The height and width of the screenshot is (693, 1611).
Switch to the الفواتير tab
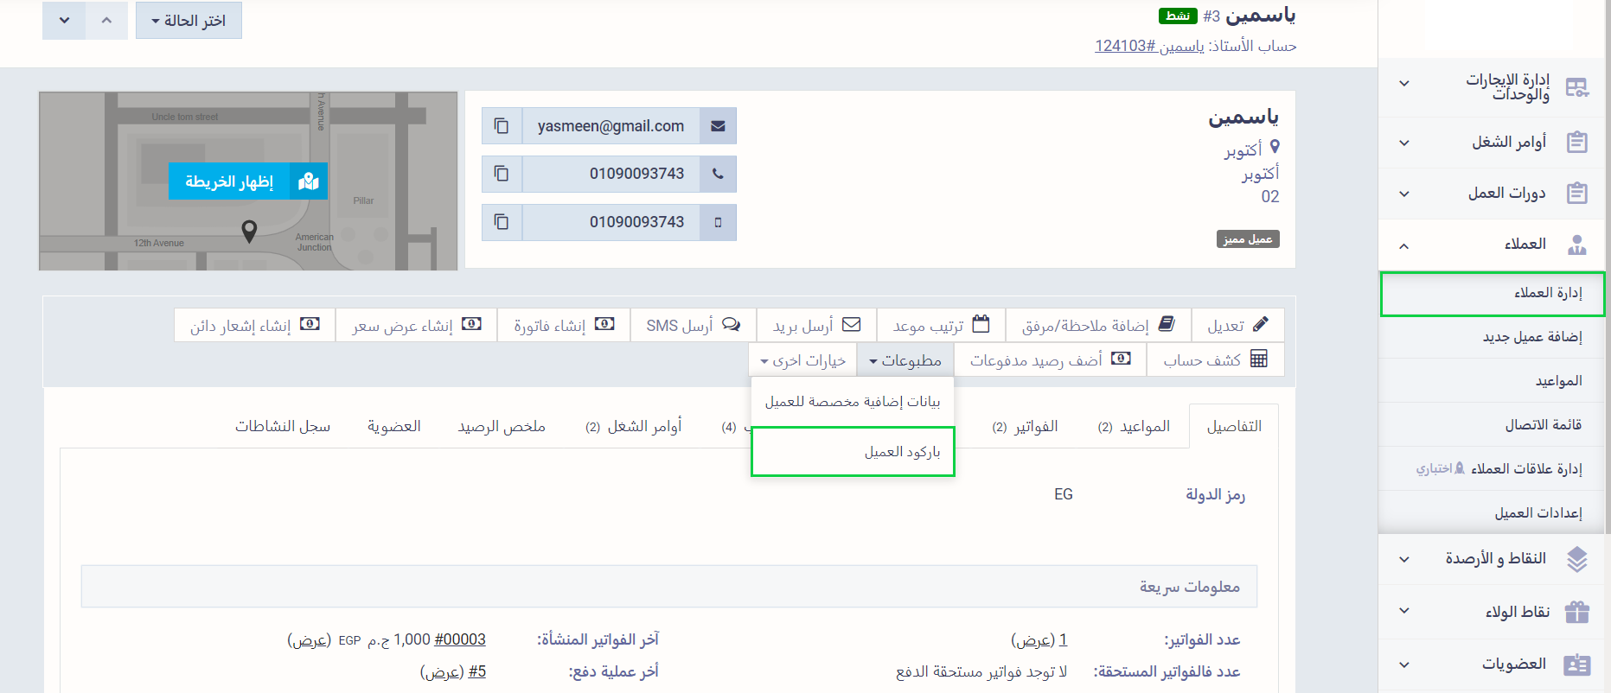(1026, 426)
